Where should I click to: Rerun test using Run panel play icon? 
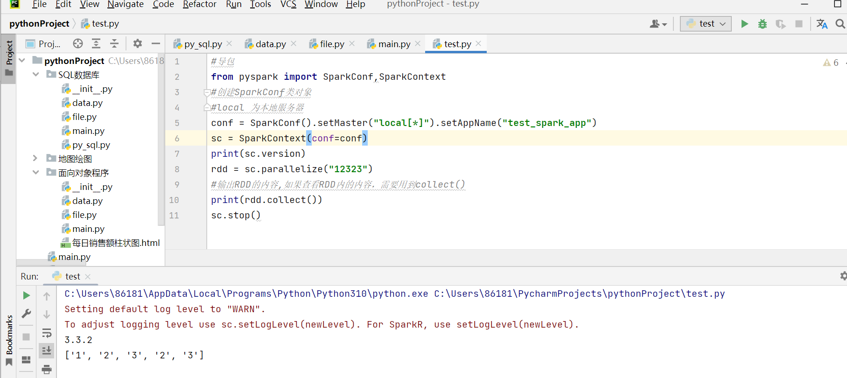[27, 295]
